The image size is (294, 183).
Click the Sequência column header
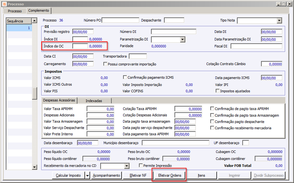point(19,21)
